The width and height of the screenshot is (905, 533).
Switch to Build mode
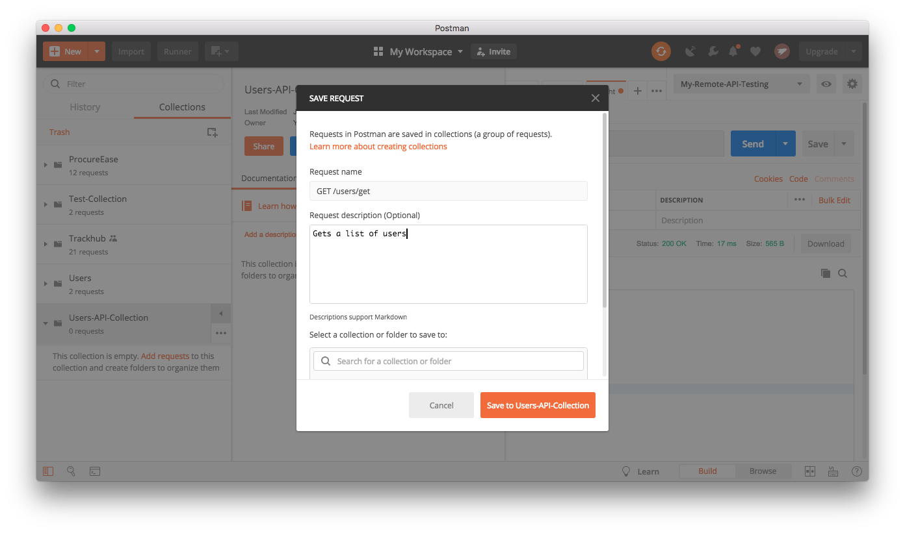707,471
